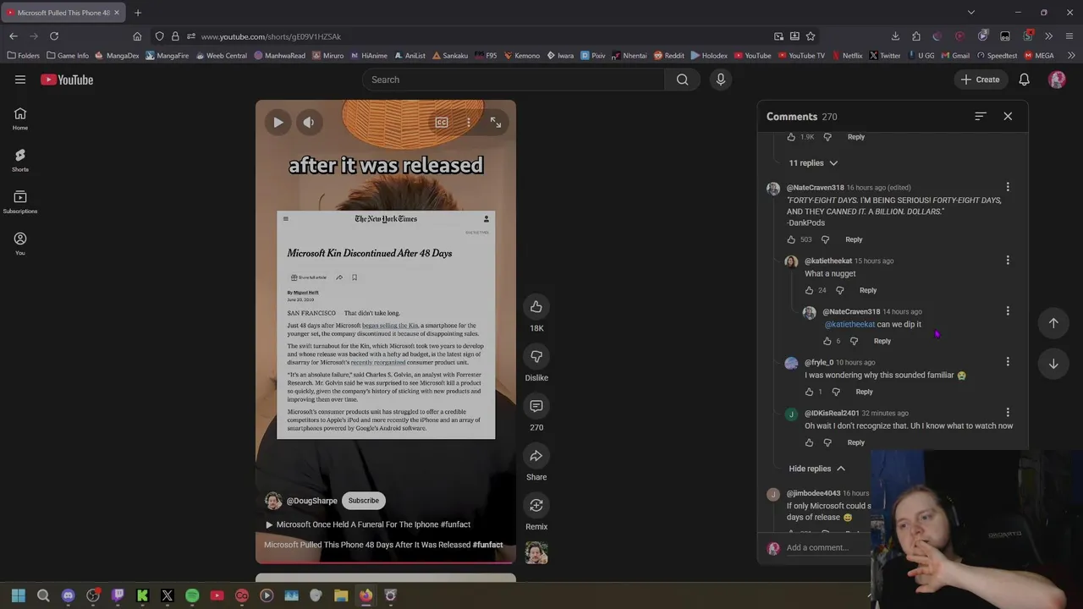Open Subscriptions in the sidebar
Viewport: 1083px width, 609px height.
[20, 202]
